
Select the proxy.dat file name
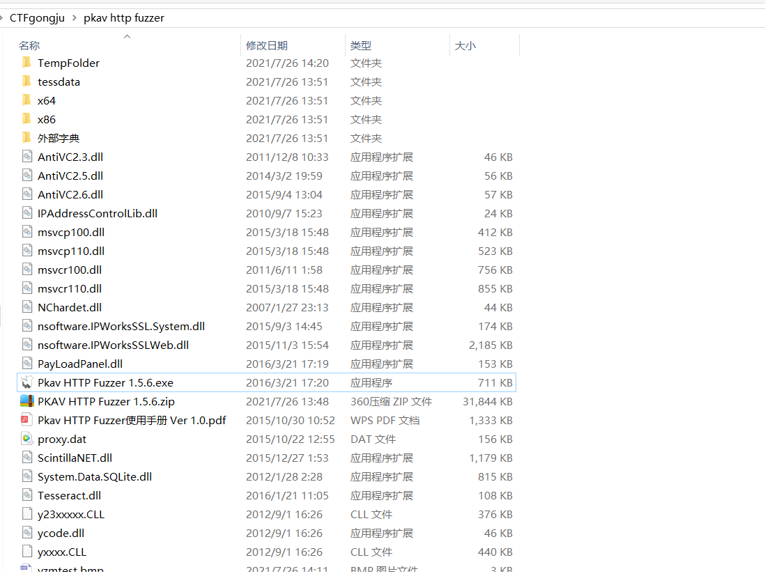click(62, 439)
